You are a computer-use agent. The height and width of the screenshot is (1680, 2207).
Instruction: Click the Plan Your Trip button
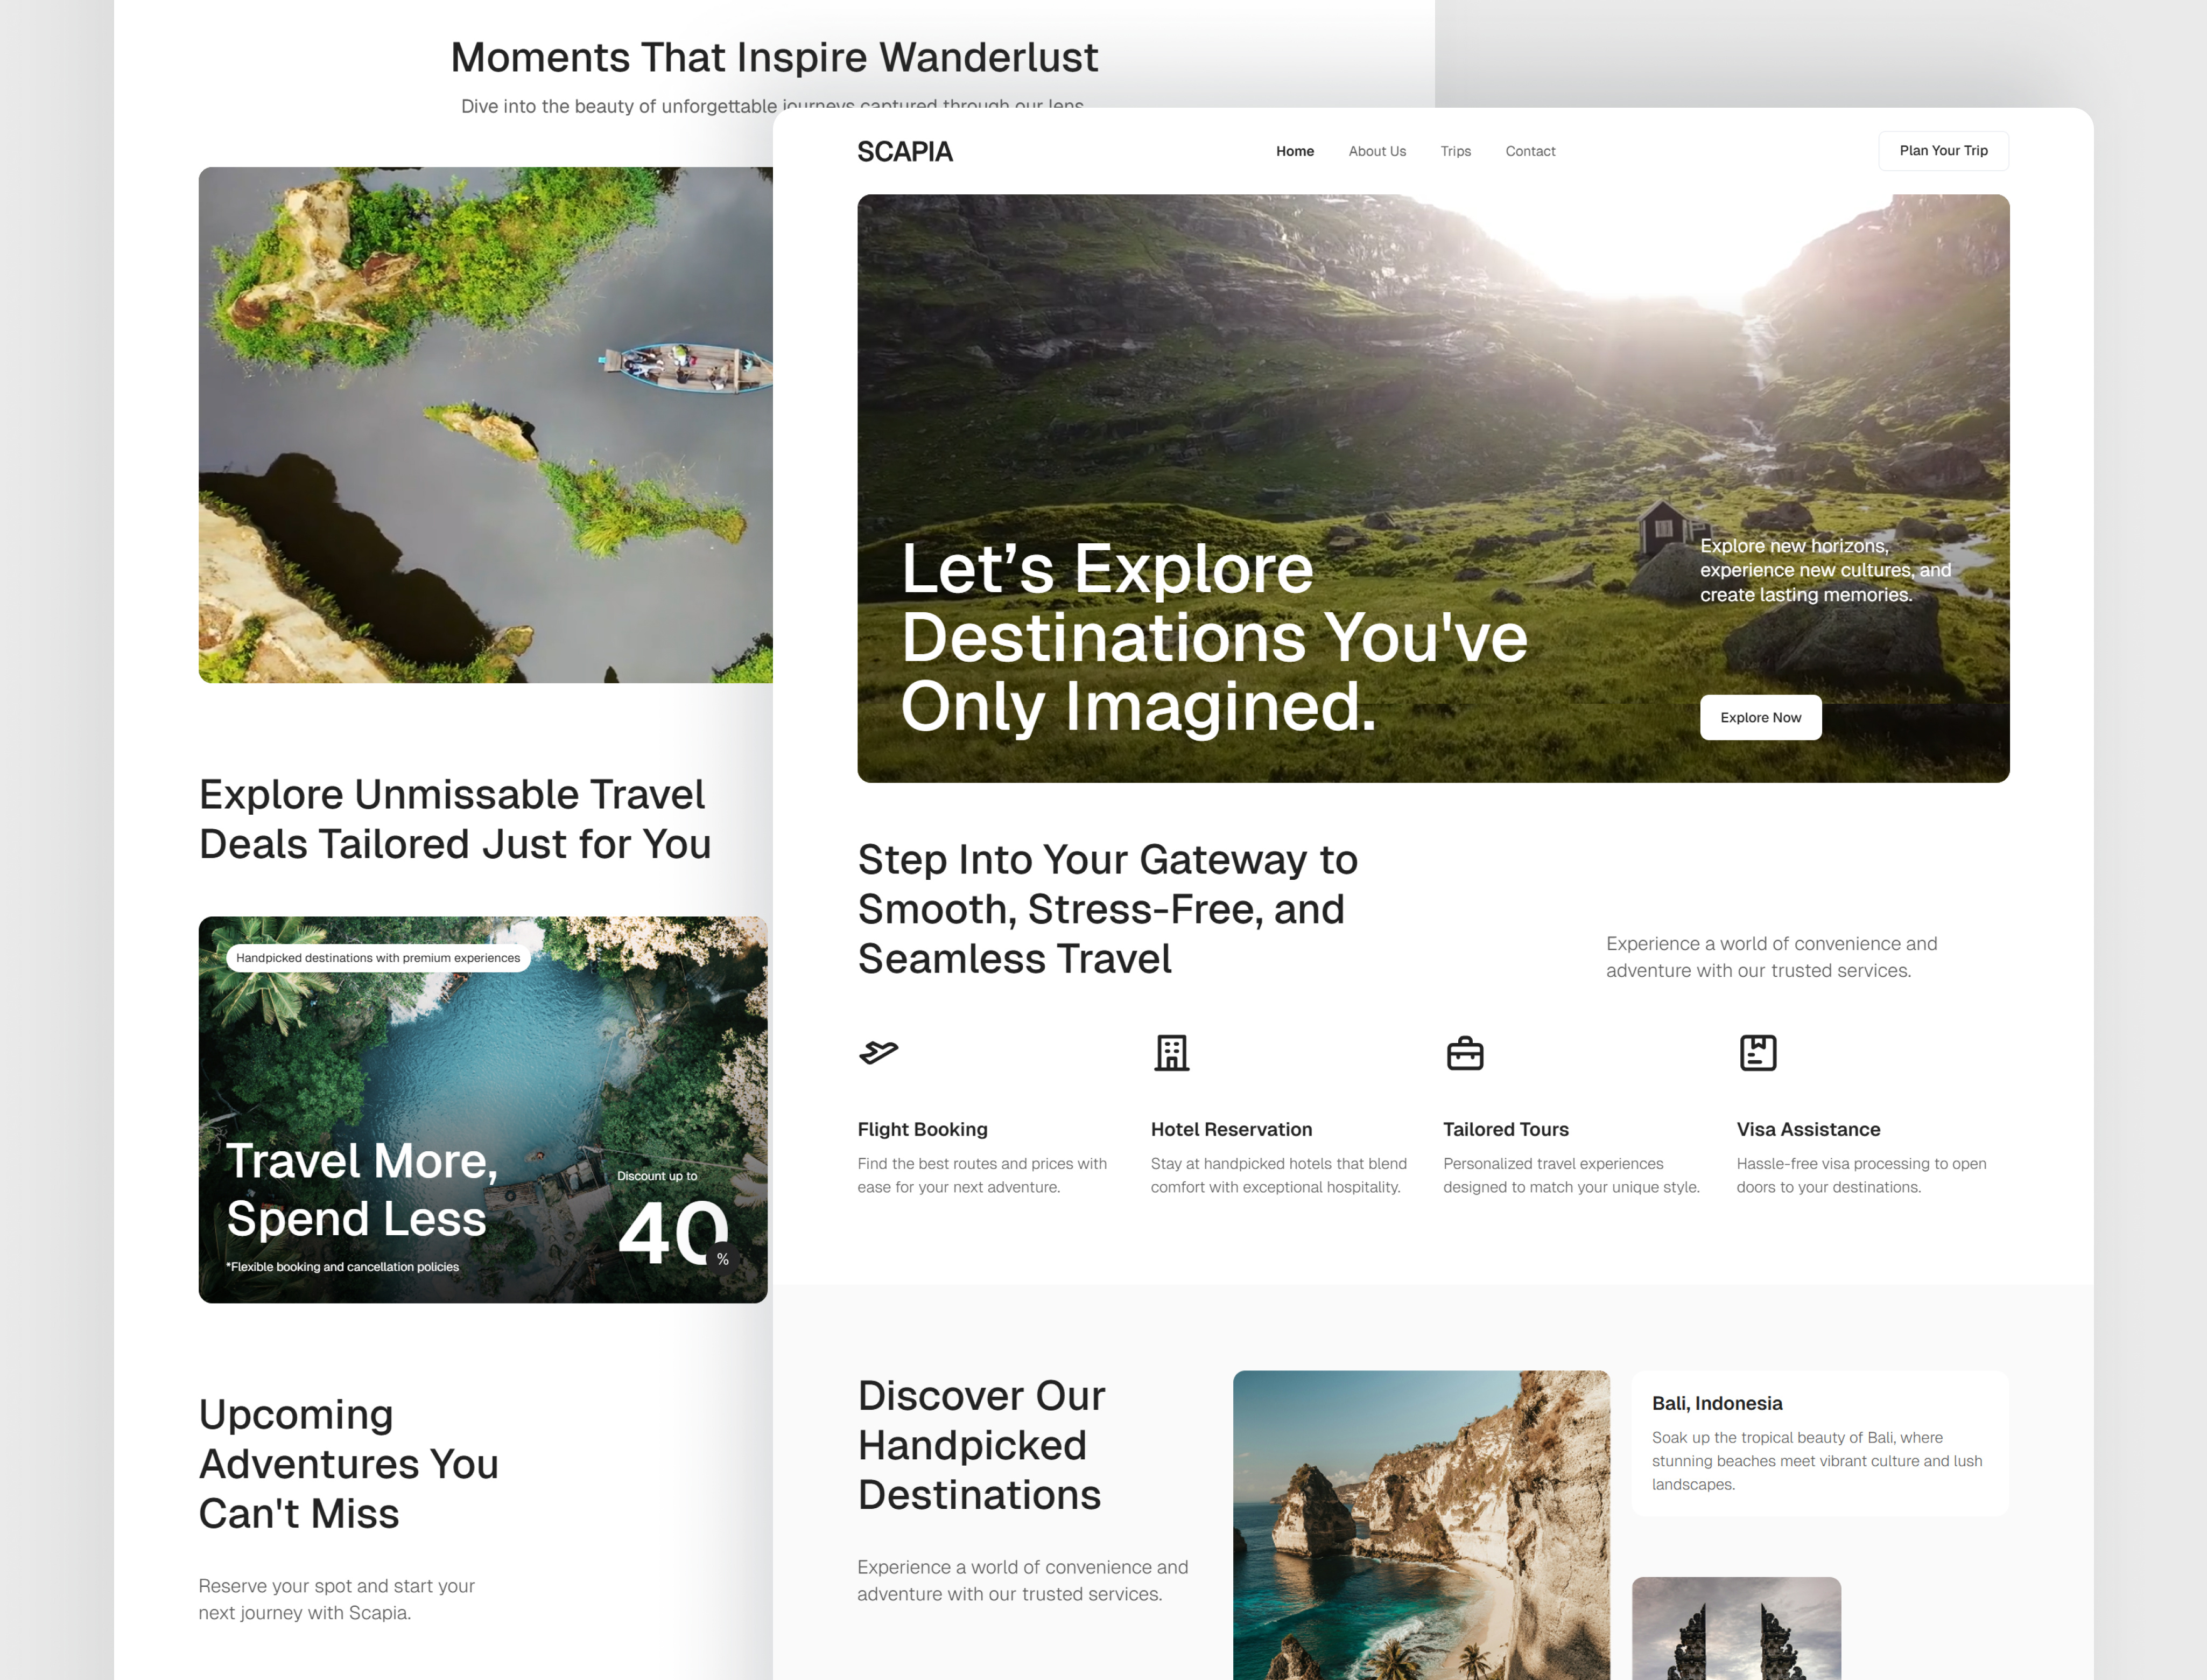click(x=1942, y=151)
